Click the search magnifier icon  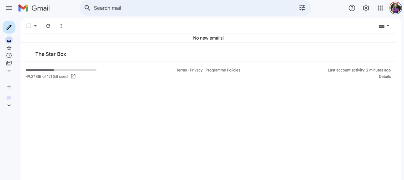click(x=87, y=8)
